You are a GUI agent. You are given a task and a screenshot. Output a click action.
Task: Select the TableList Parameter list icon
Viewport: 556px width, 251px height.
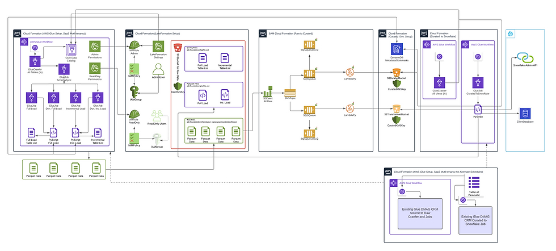pos(474,182)
